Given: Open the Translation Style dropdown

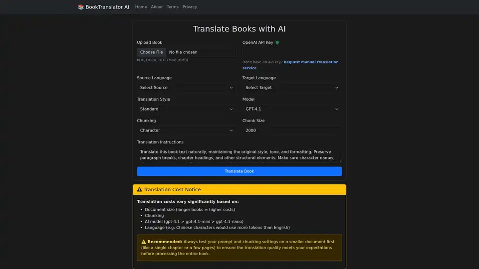Looking at the screenshot, I should click(187, 109).
